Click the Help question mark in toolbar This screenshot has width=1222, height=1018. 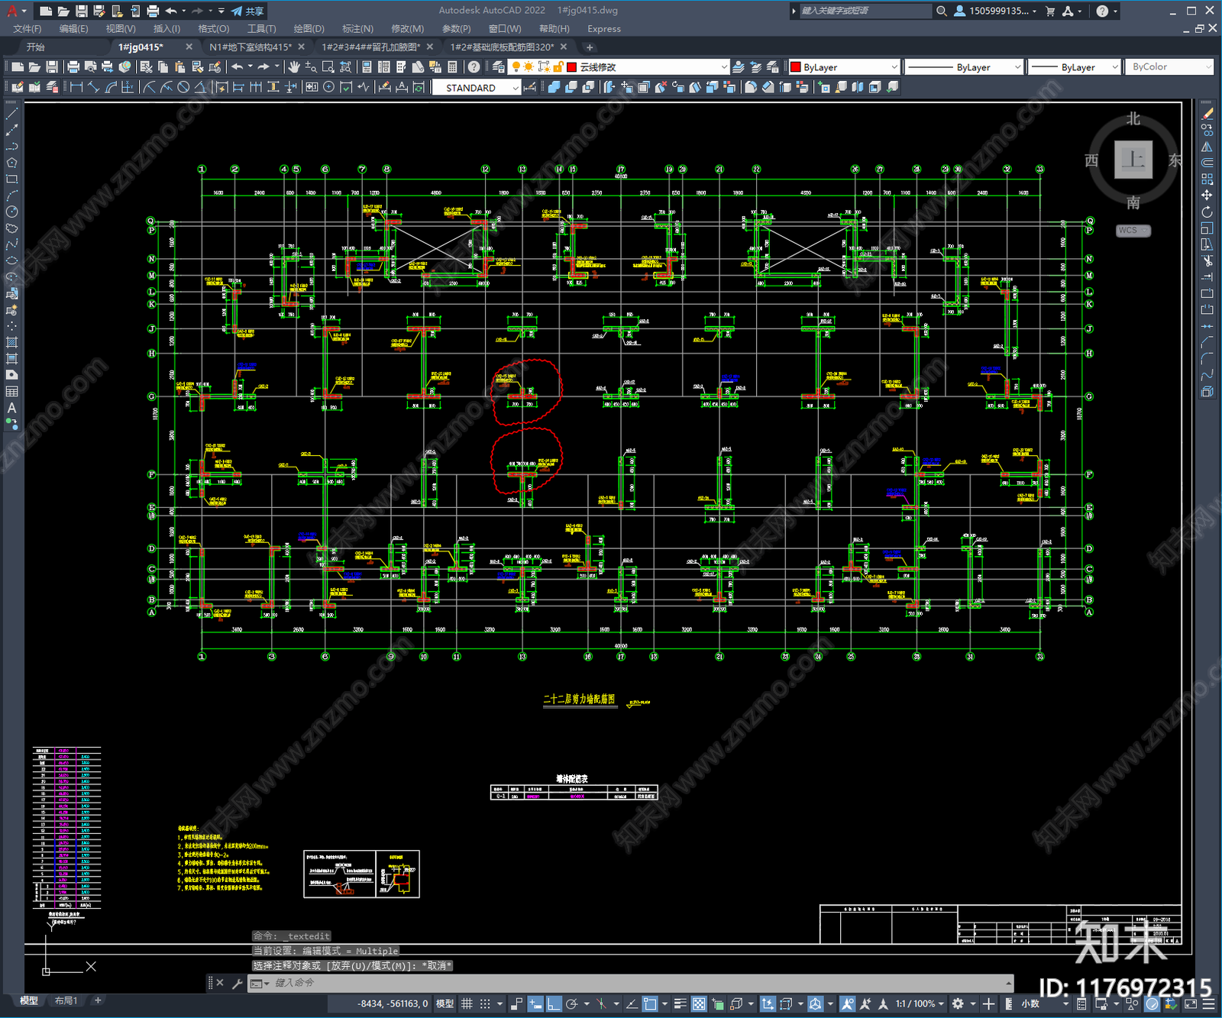pos(474,67)
